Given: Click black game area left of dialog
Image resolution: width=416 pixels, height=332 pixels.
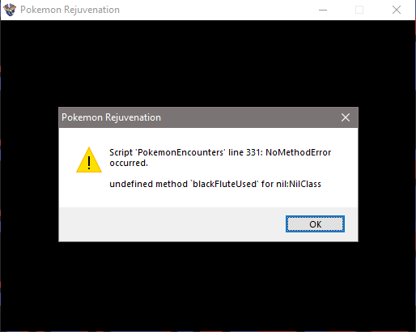Looking at the screenshot, I should pos(30,174).
